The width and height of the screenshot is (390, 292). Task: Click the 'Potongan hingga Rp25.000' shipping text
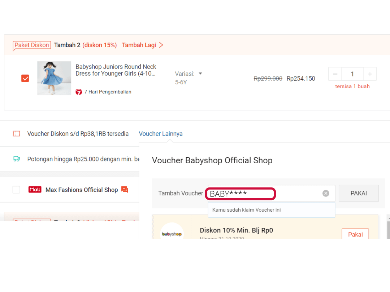point(83,159)
